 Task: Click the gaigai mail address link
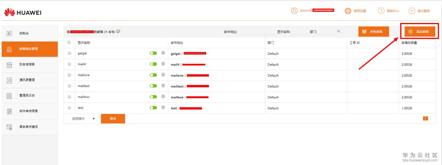pyautogui.click(x=188, y=53)
